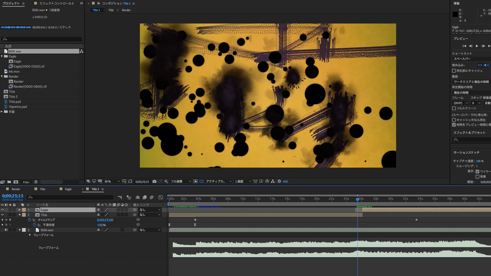Navigate to Render in composition breadcrumb
The width and height of the screenshot is (491, 276).
[126, 10]
